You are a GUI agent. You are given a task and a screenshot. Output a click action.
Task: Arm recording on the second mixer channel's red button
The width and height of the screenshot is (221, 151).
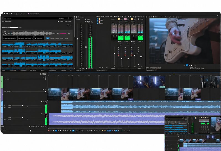click(125, 55)
